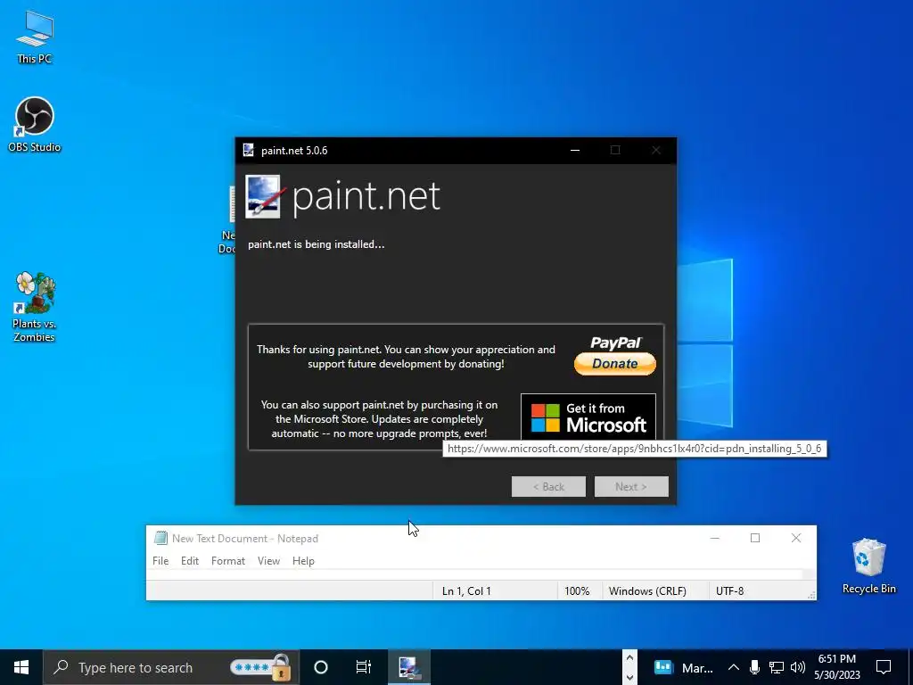Show hidden system tray icons

pyautogui.click(x=734, y=667)
